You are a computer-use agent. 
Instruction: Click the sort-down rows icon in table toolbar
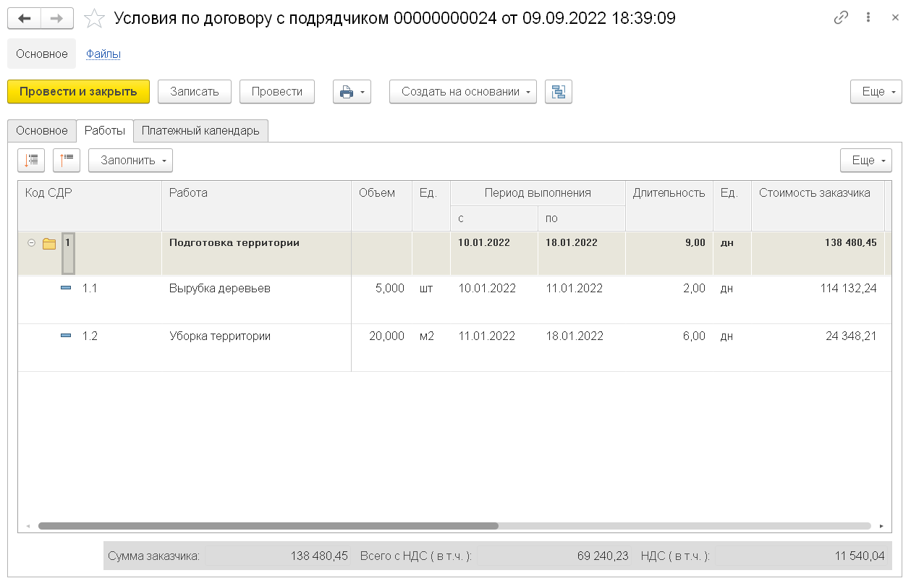31,161
